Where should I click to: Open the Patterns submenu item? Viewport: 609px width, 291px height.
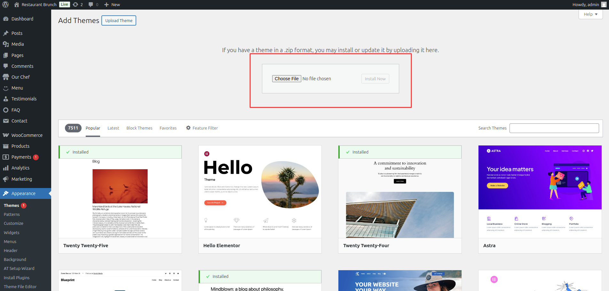(12, 215)
